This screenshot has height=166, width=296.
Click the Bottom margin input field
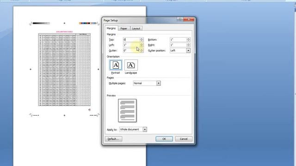pyautogui.click(x=178, y=40)
